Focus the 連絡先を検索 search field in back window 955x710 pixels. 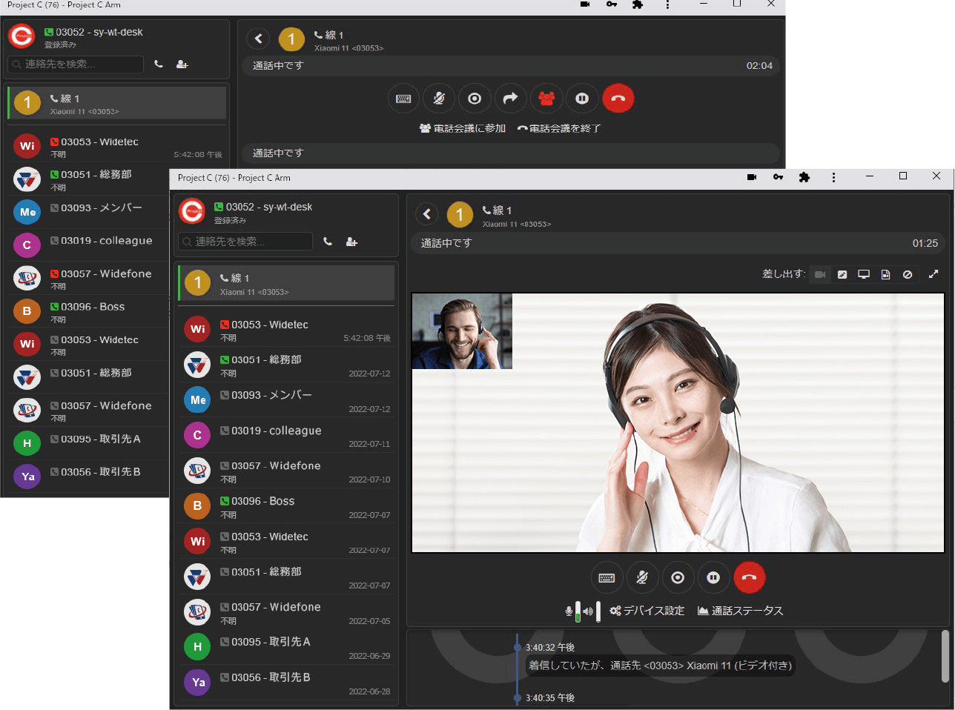pos(76,64)
